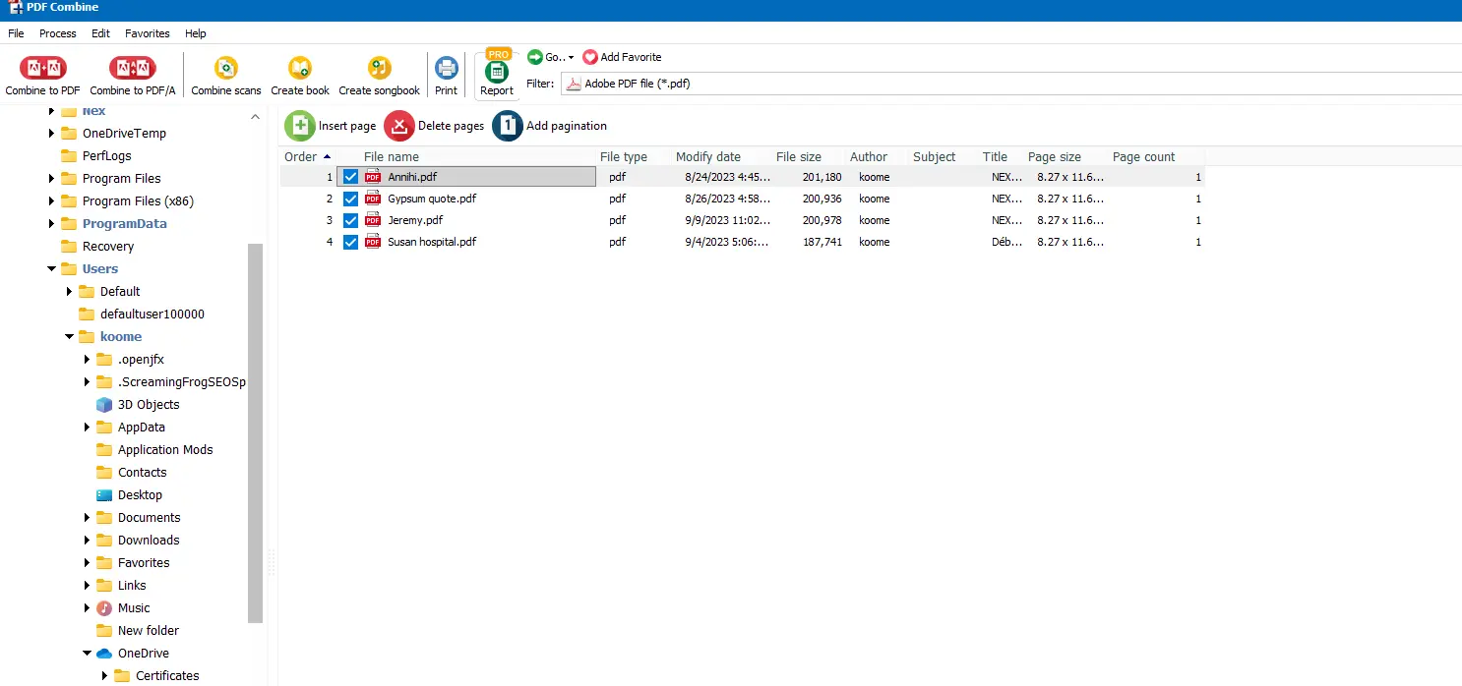The image size is (1462, 686).
Task: Toggle the Gypsum quote.pdf checkbox
Action: [x=350, y=199]
